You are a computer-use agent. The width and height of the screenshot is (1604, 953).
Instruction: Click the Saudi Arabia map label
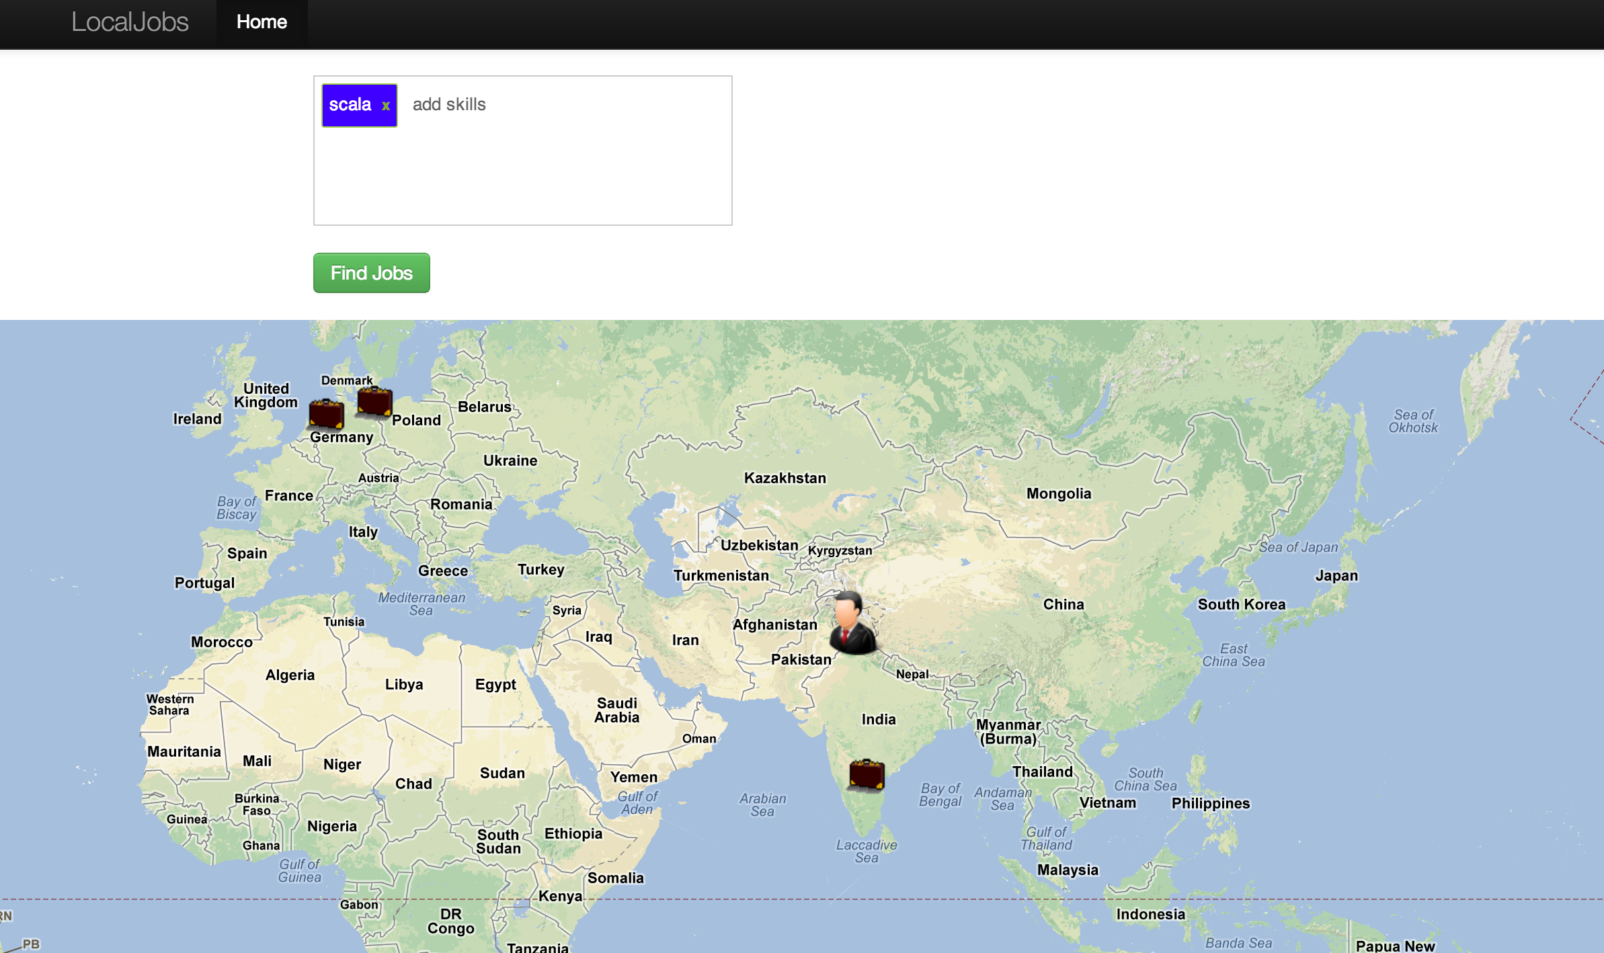click(x=616, y=710)
